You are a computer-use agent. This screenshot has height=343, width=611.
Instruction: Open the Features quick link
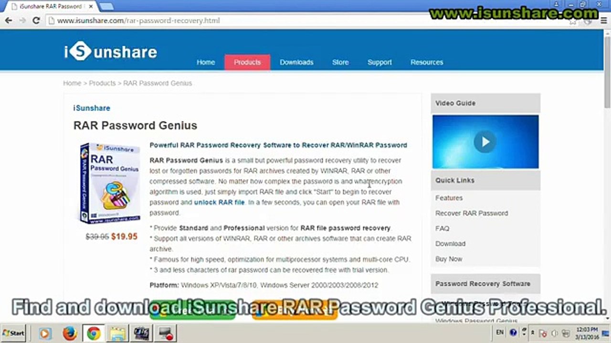[x=449, y=198]
